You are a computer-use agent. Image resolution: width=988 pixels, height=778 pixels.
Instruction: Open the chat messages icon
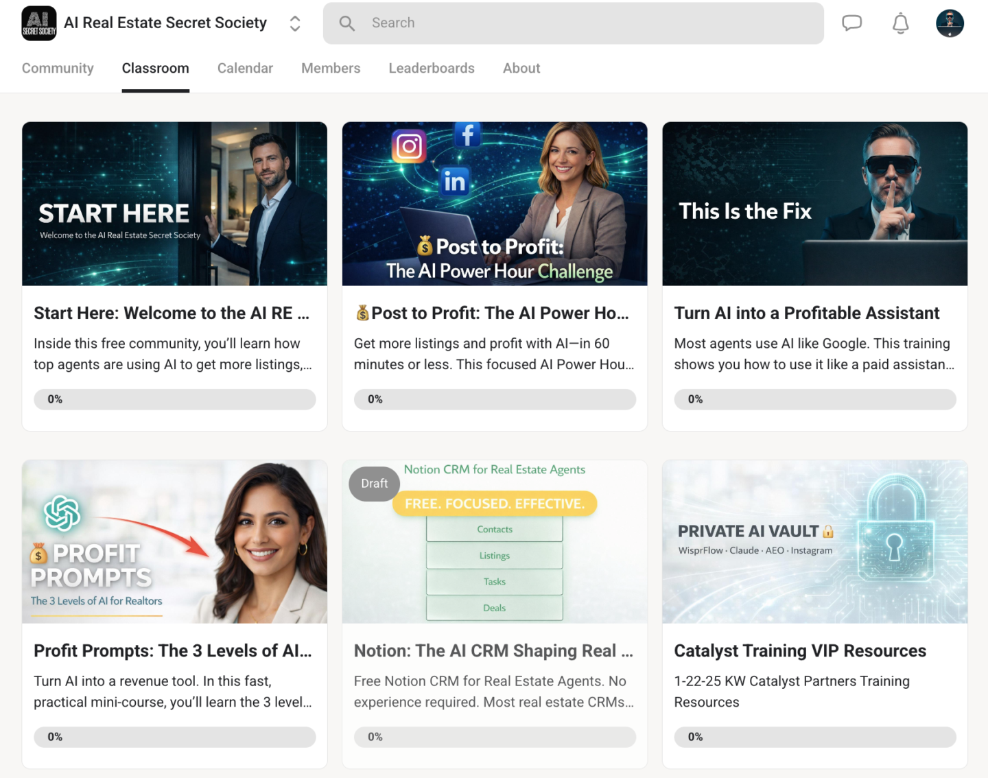click(851, 23)
